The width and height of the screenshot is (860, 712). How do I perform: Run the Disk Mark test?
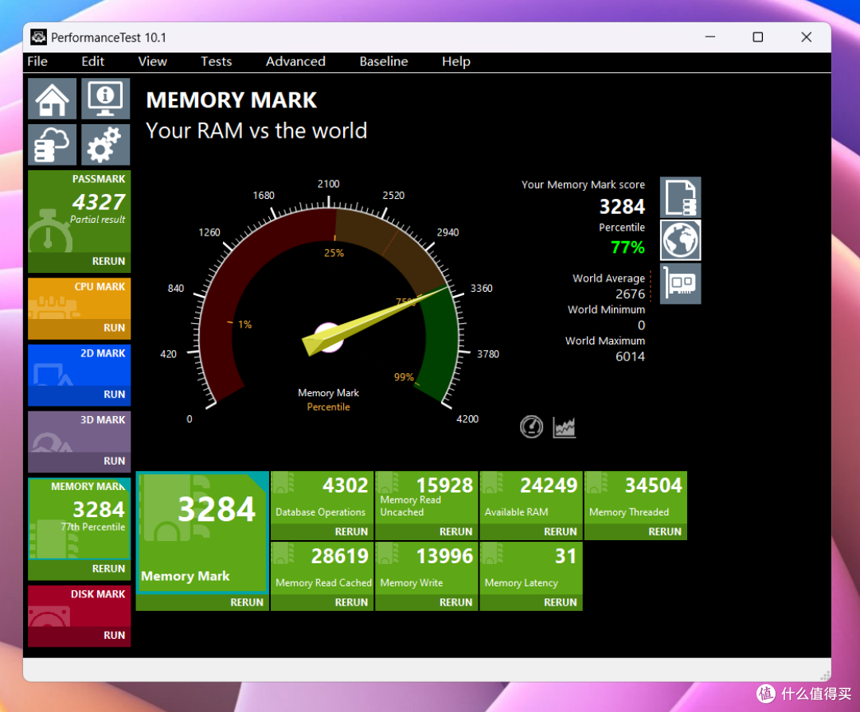pos(114,636)
